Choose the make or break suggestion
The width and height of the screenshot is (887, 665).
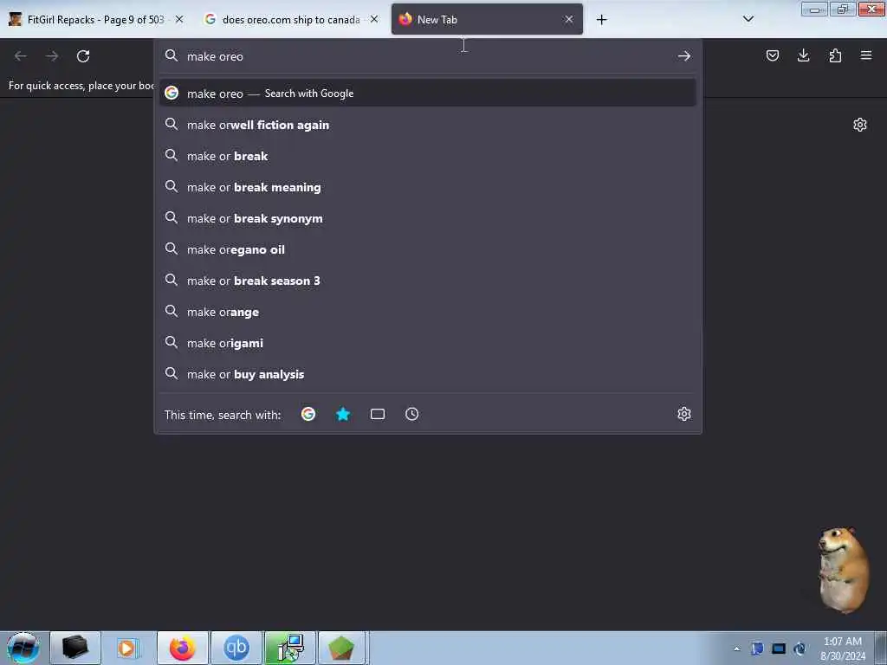[427, 156]
